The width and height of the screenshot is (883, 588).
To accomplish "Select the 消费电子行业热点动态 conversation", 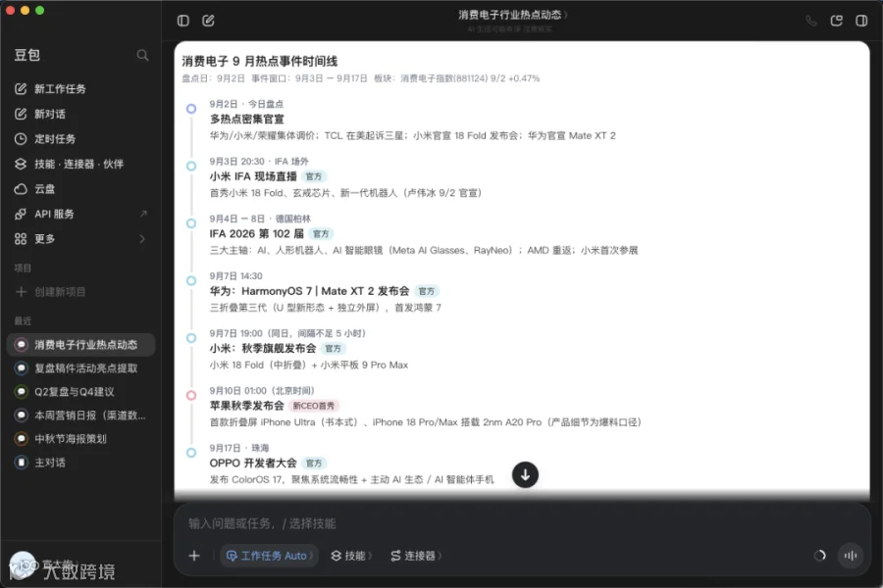I will (81, 344).
